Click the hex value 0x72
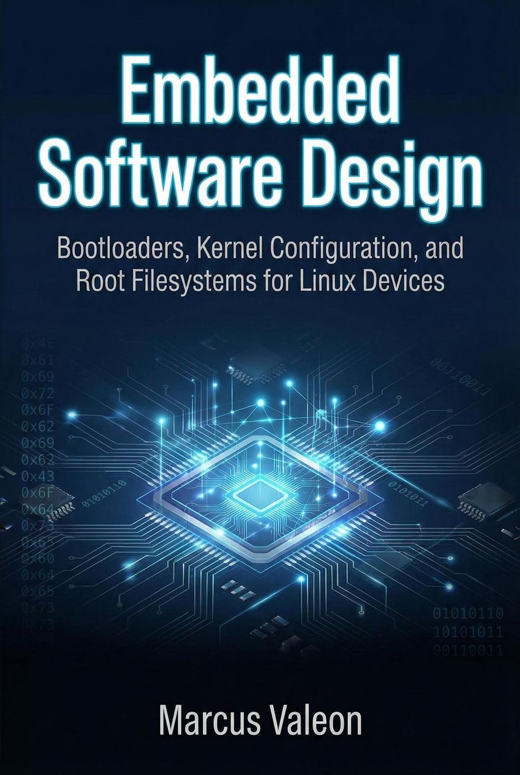 (37, 393)
